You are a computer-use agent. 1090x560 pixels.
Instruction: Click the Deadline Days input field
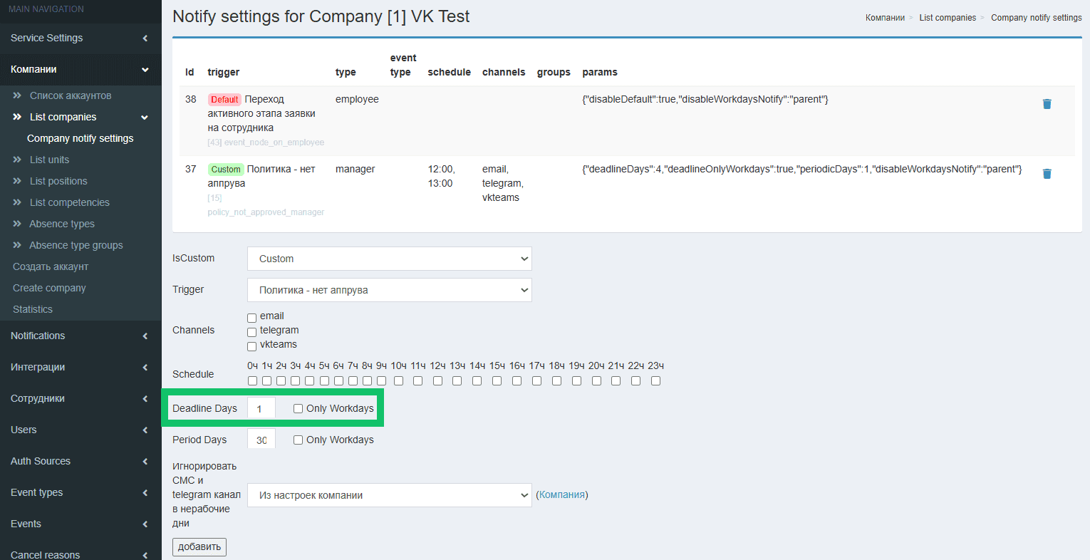coord(261,408)
